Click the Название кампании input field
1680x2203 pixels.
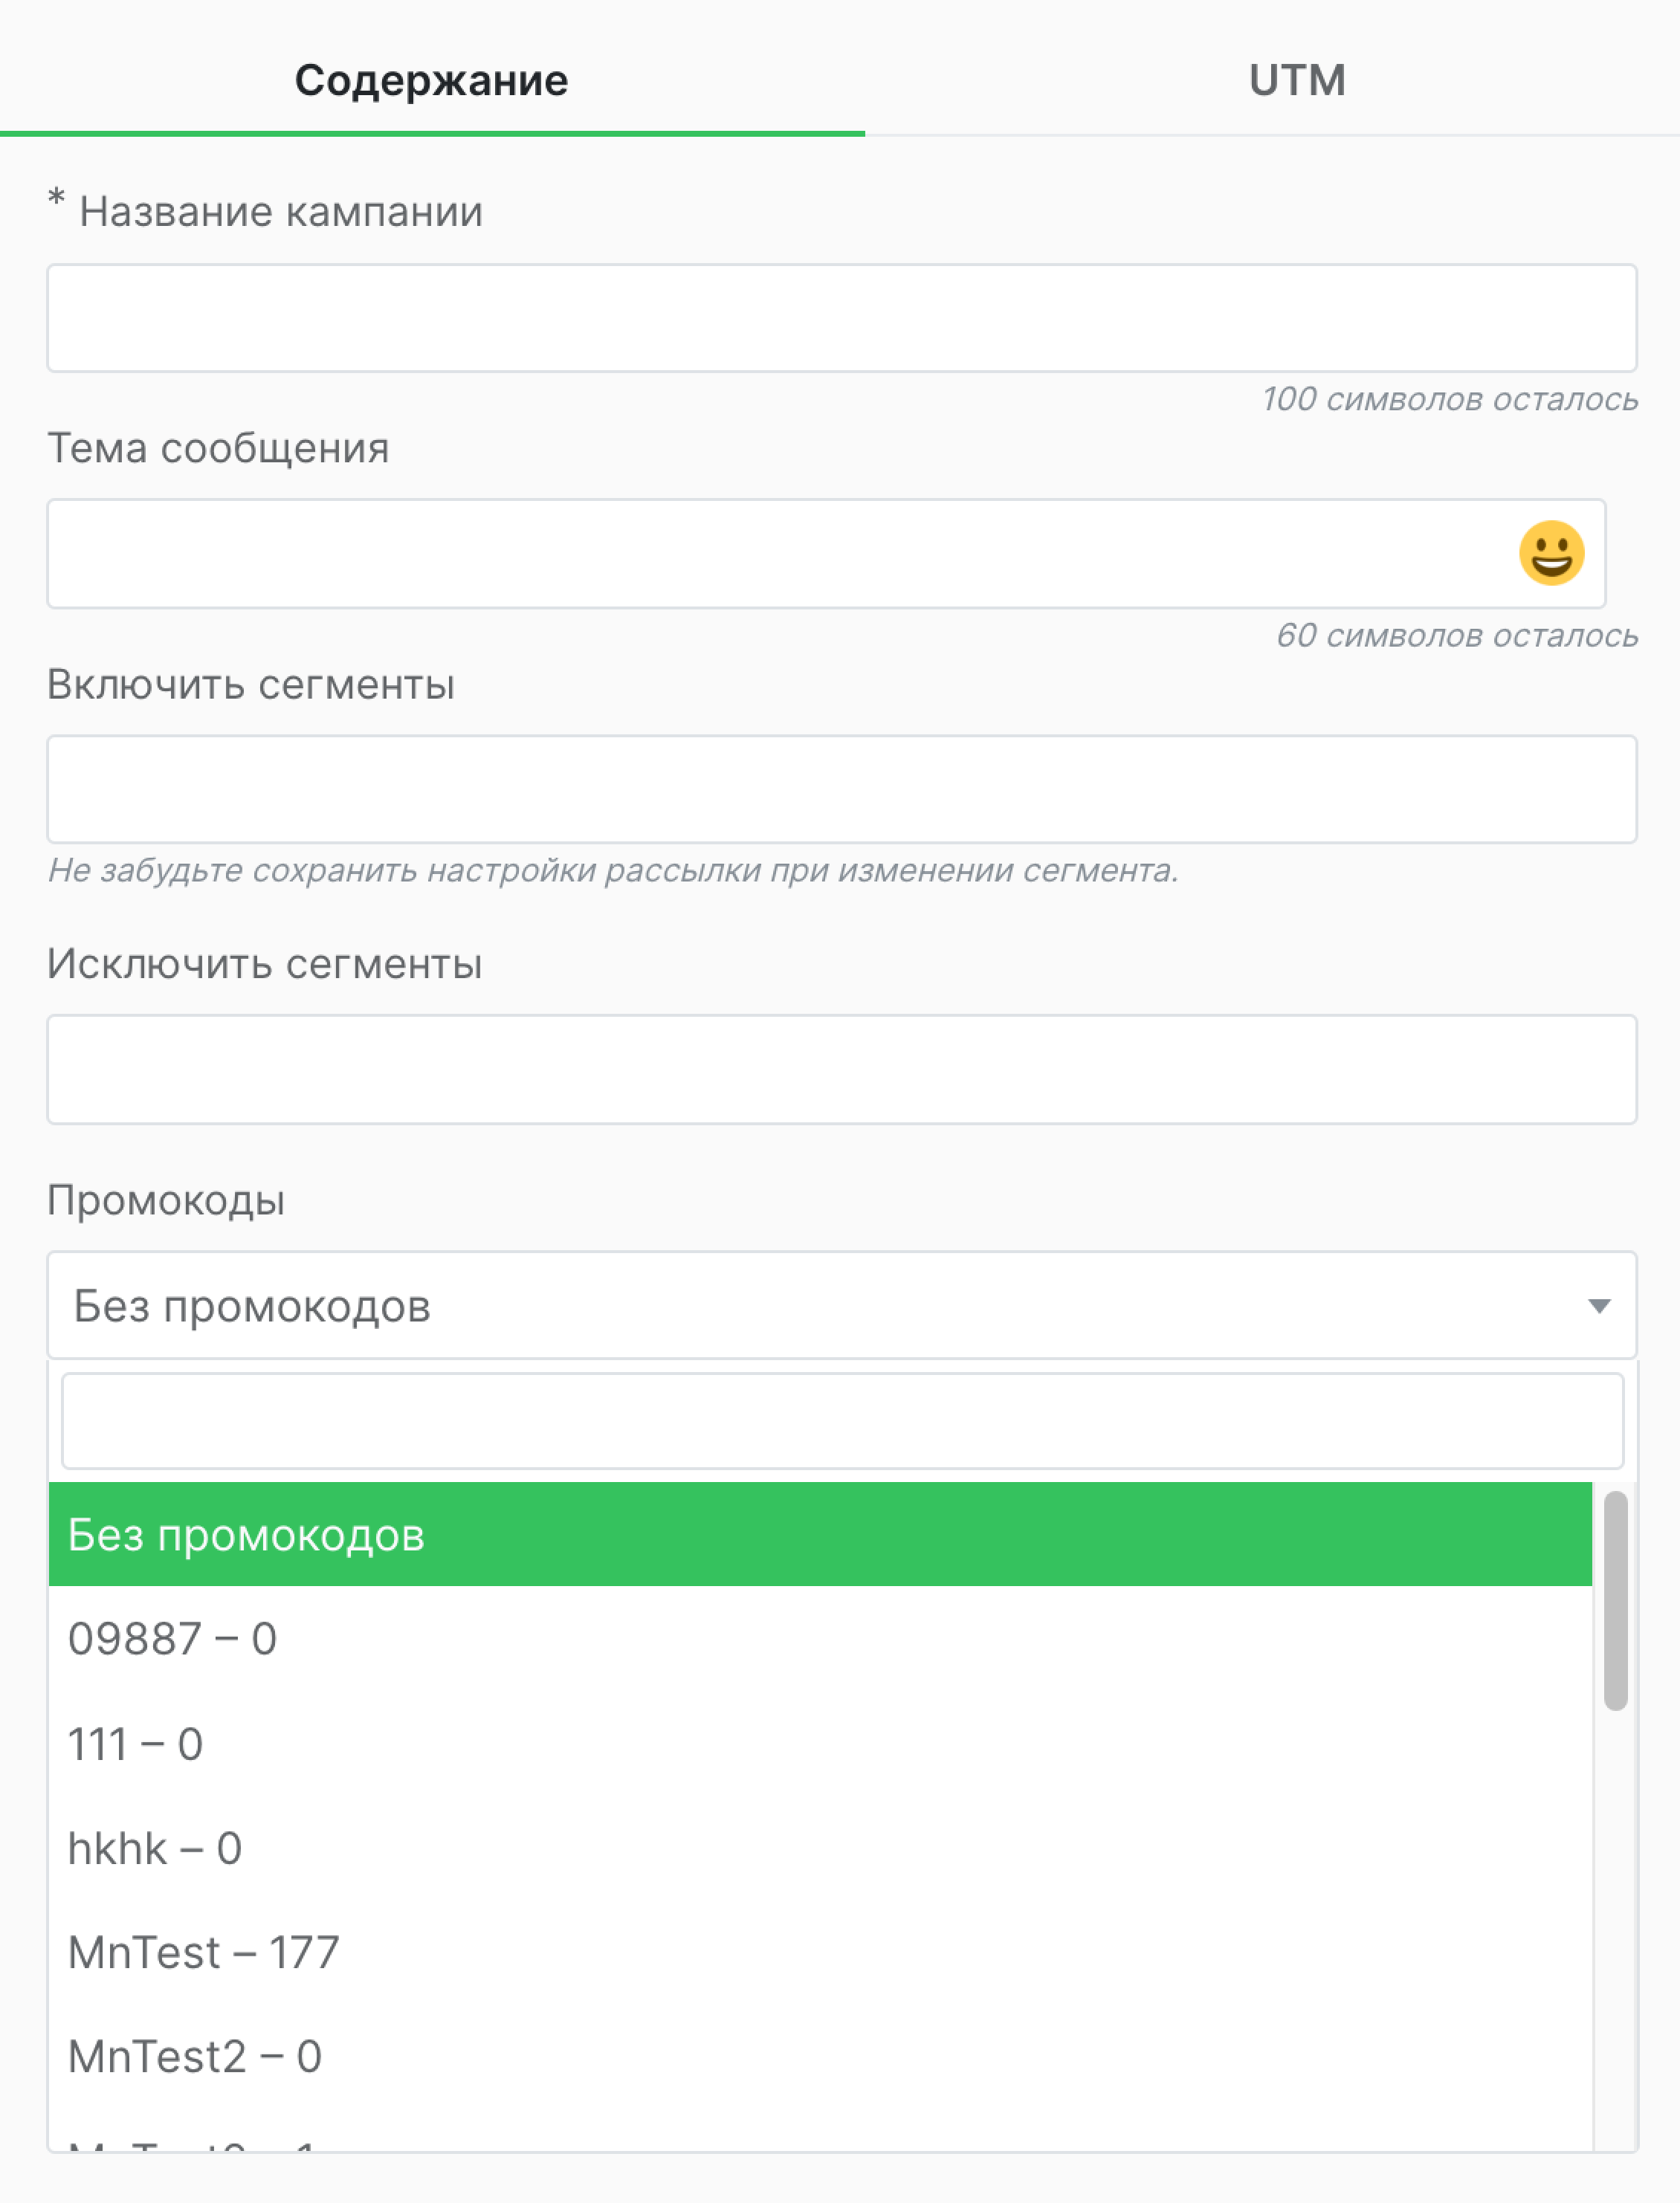click(840, 318)
